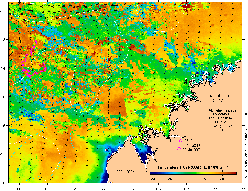Screen dimensions: 248x191
Task: Click the colour bar tick label 24
Action: pos(153,179)
